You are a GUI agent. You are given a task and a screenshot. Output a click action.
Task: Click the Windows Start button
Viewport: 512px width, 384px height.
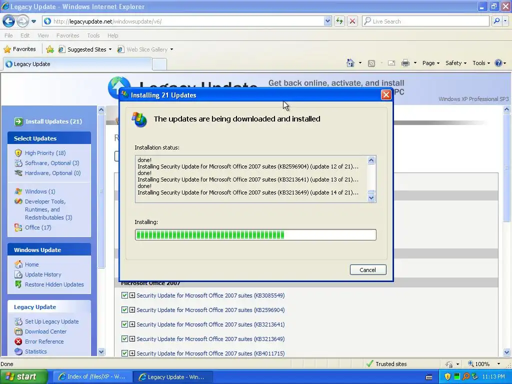tap(23, 376)
